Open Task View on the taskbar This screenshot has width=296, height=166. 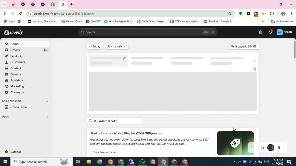pyautogui.click(x=78, y=162)
